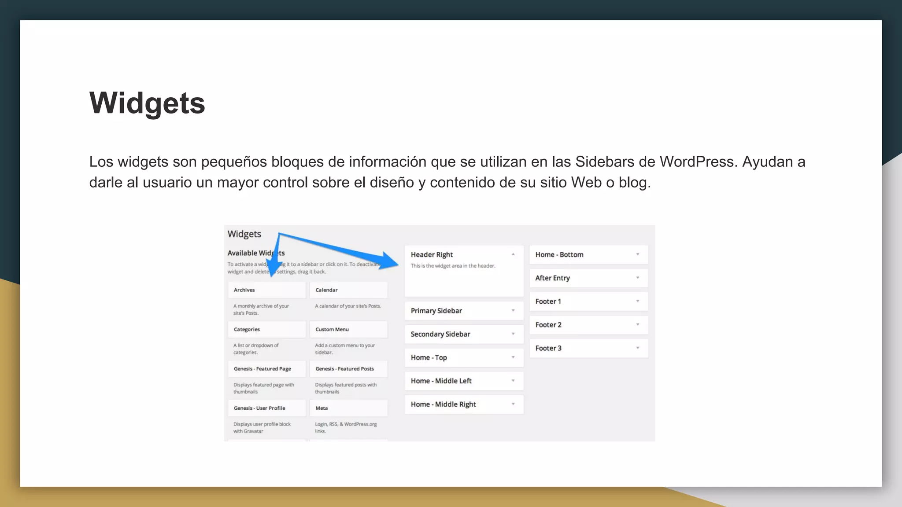Click the Home - Bottom label
Viewport: 902px width, 507px height.
coord(559,254)
